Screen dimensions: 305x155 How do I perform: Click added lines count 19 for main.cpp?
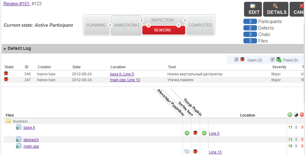tap(290, 146)
